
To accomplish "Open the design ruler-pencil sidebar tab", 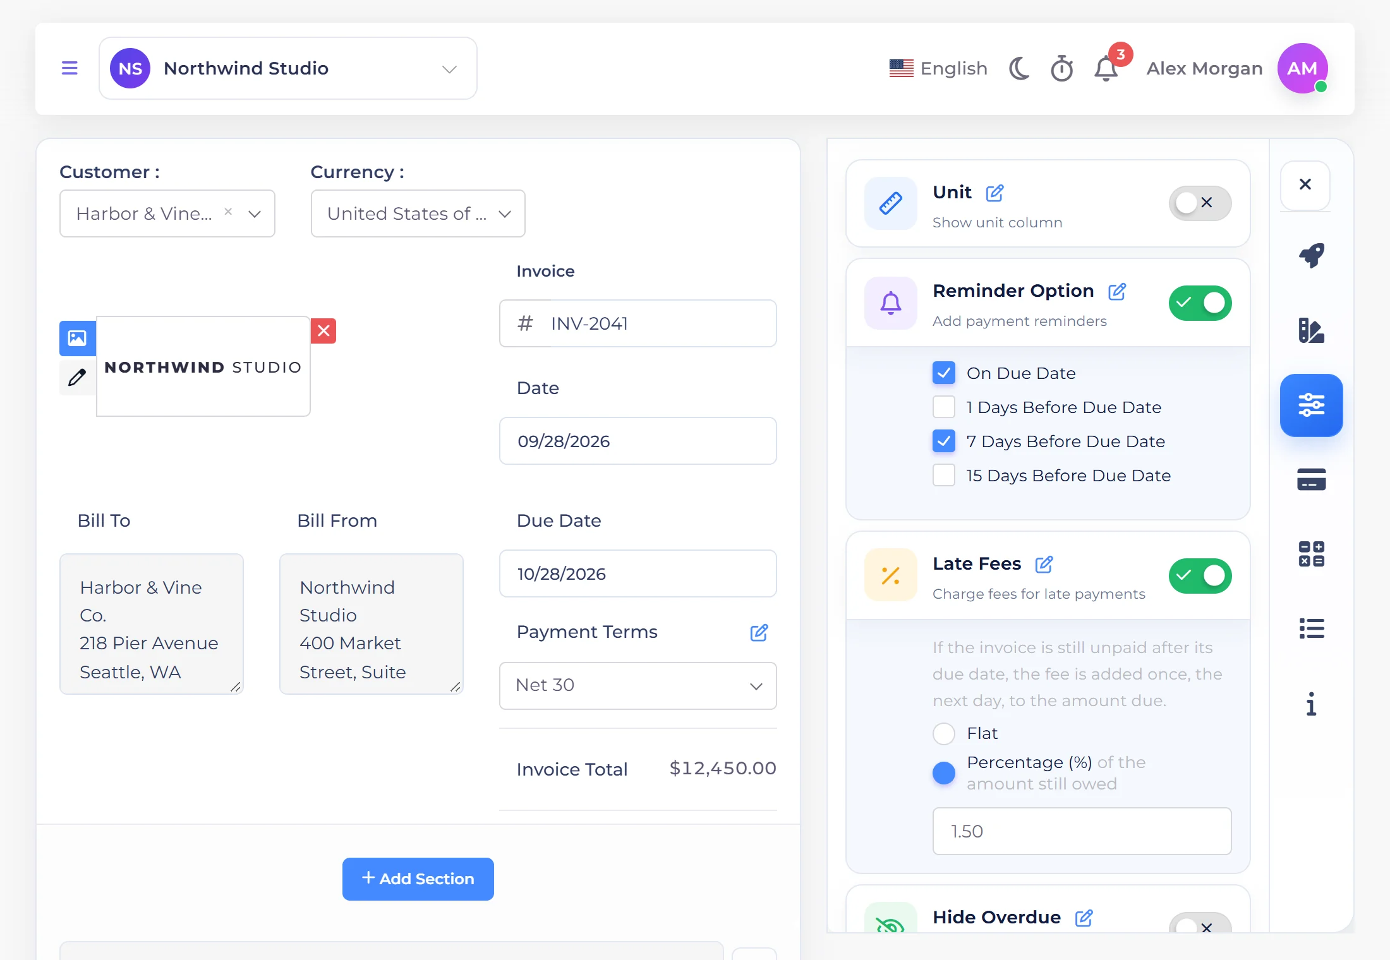I will point(1312,330).
